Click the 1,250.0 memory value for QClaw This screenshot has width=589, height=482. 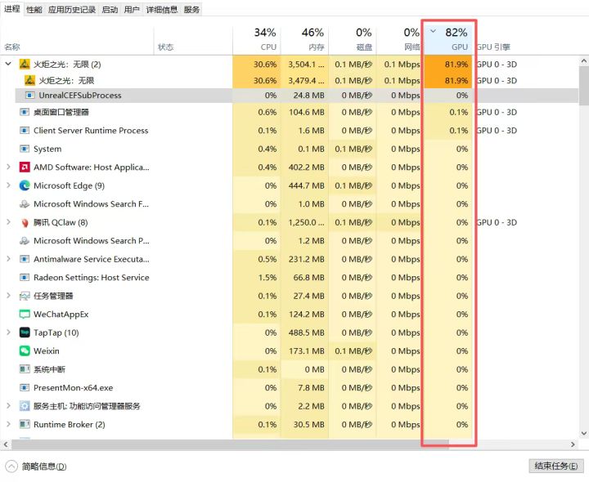306,222
